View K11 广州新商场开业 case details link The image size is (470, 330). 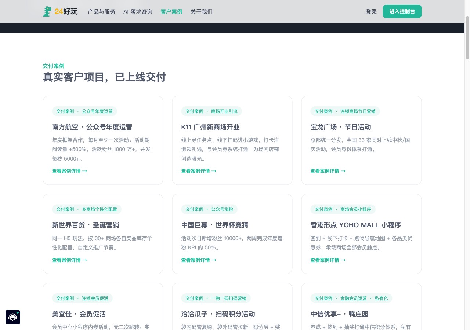point(199,171)
